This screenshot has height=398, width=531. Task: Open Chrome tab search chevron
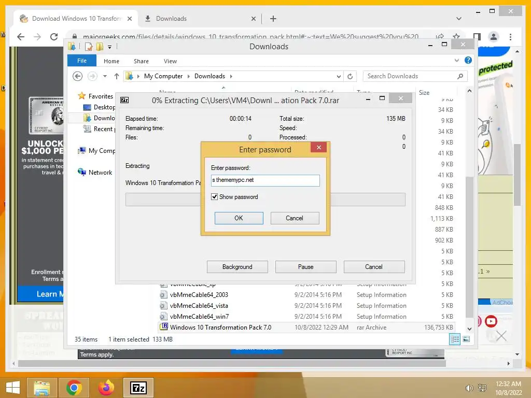point(459,19)
